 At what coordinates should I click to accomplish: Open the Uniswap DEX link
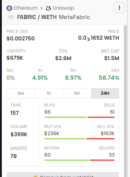pyautogui.click(x=63, y=8)
